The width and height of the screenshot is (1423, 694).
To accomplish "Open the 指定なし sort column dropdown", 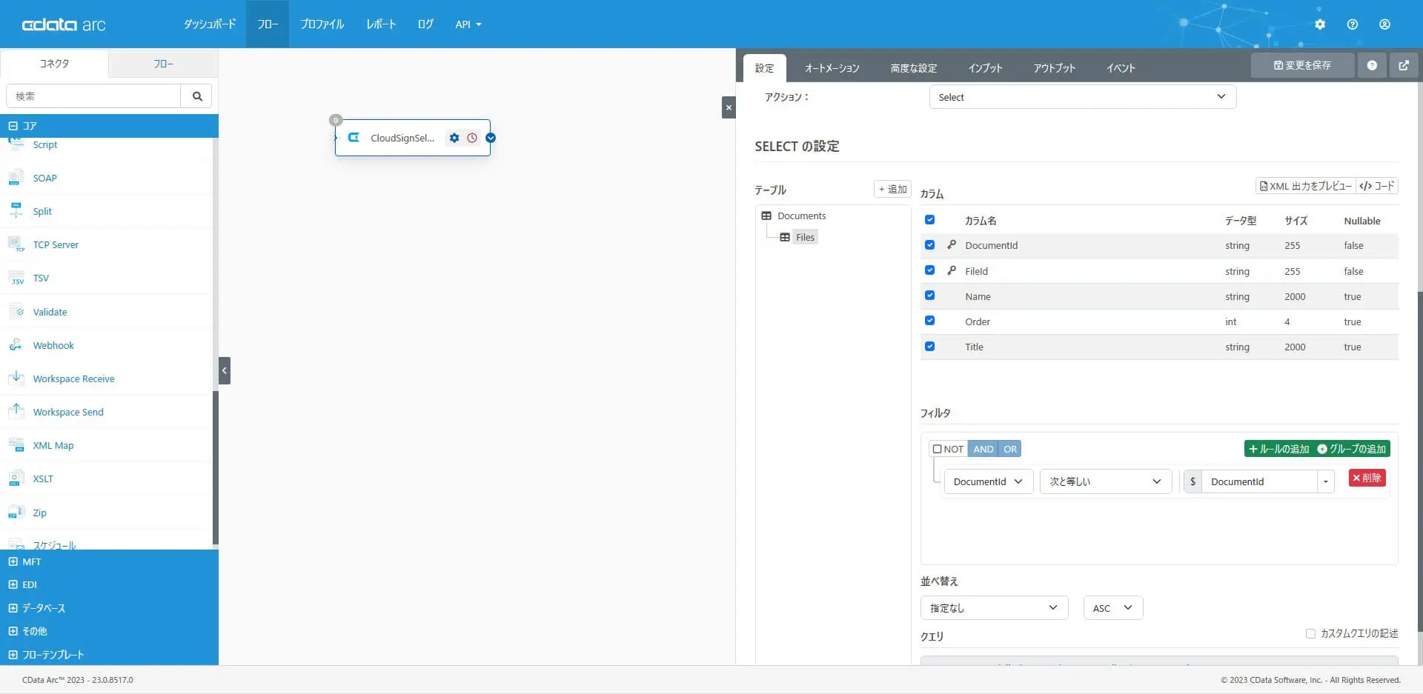I will pyautogui.click(x=995, y=608).
